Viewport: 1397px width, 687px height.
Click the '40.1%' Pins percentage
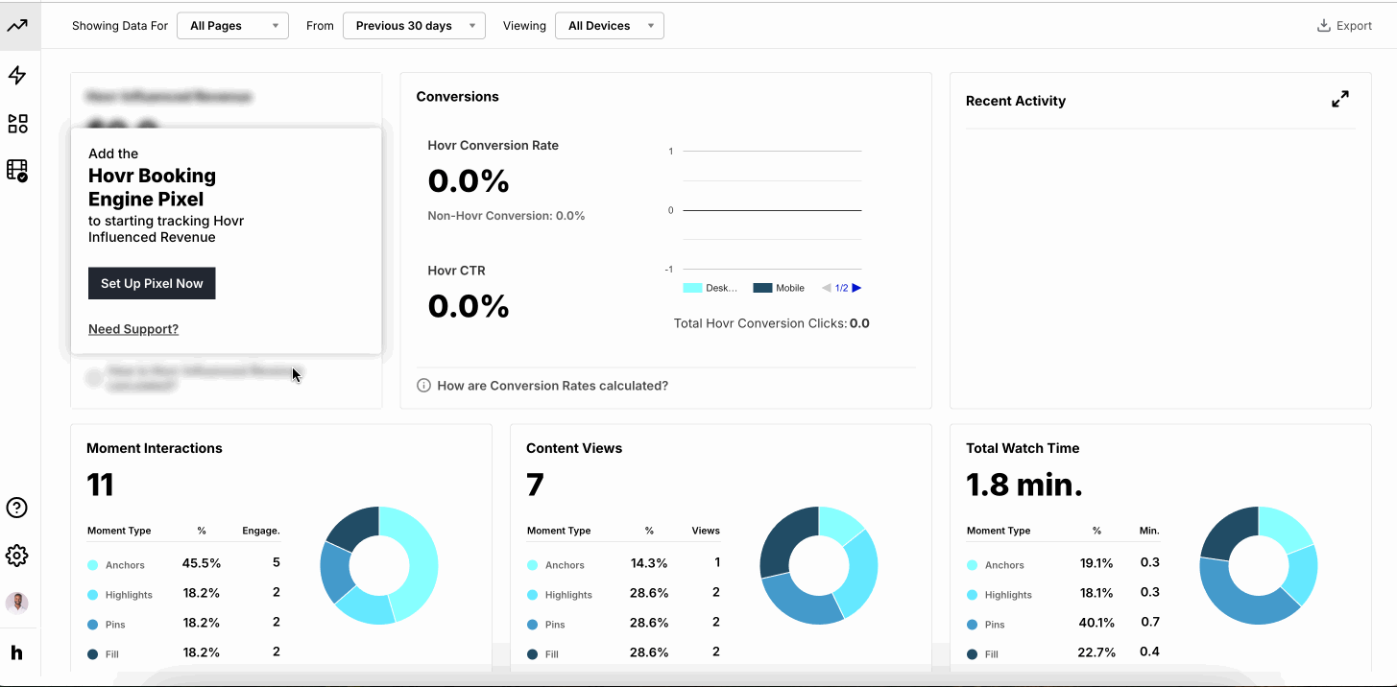(x=1096, y=623)
